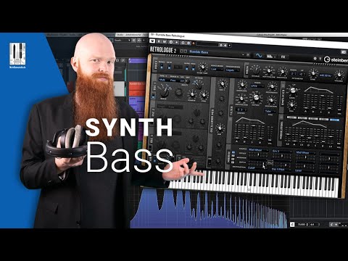Open the Trigger Mode dropdown showing Legato

point(233,70)
